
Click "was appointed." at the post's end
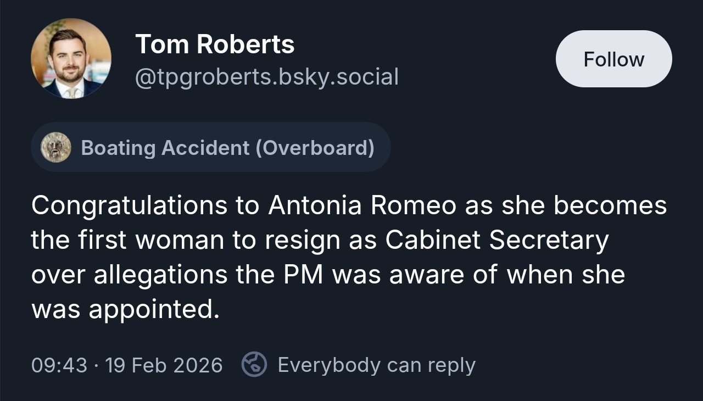coord(125,309)
